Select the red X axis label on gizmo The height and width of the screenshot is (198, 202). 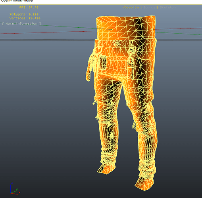click(x=19, y=192)
